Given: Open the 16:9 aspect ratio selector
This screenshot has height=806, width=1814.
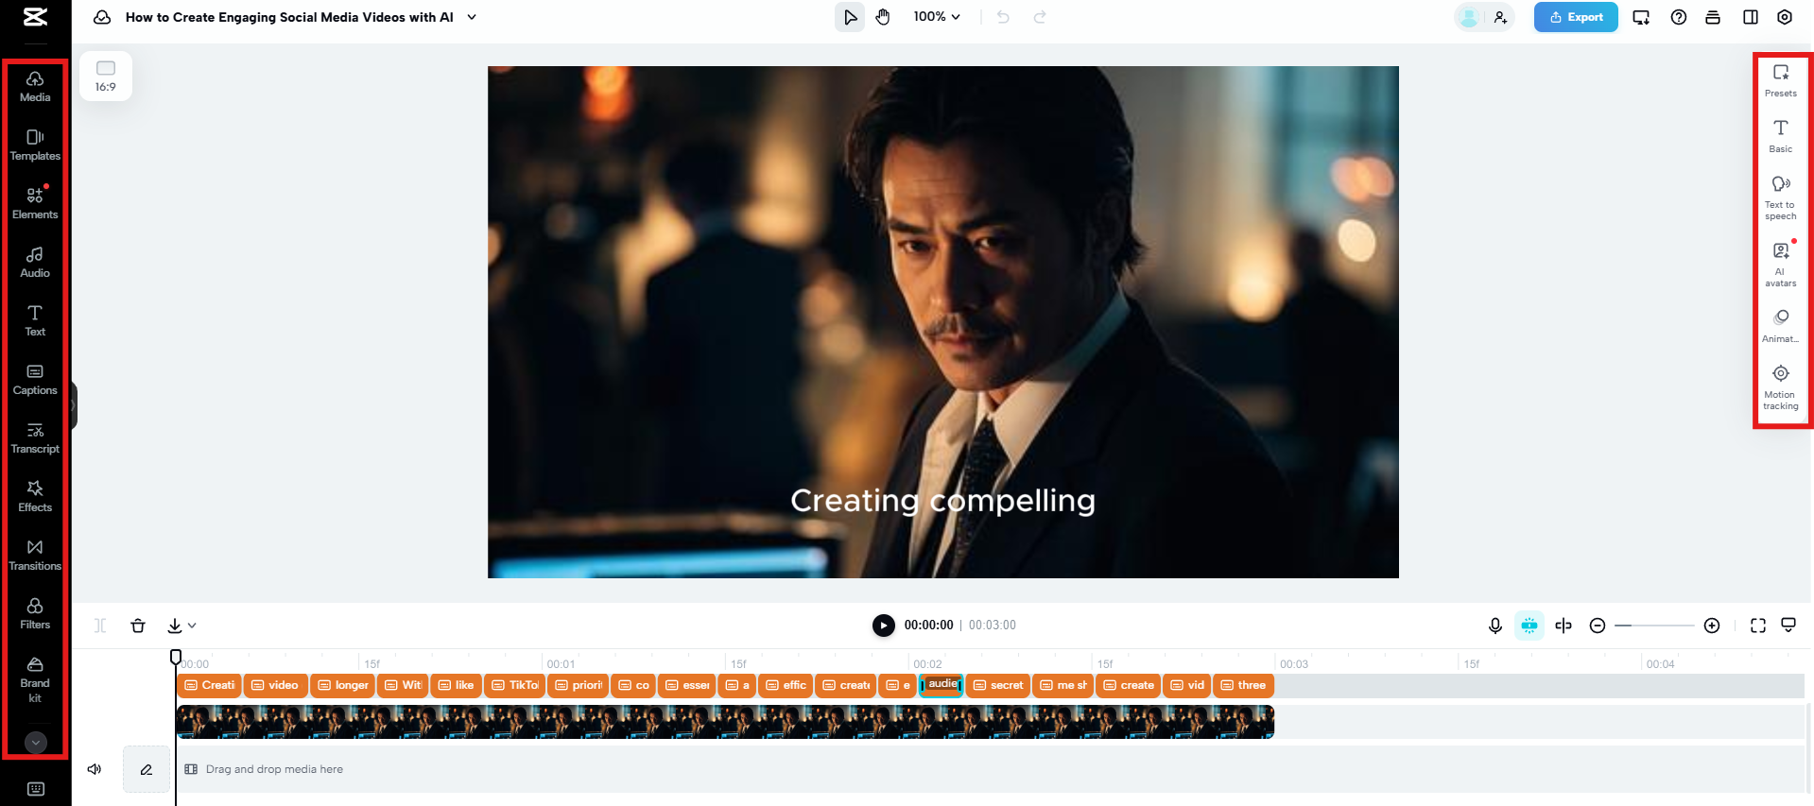Looking at the screenshot, I should [106, 76].
